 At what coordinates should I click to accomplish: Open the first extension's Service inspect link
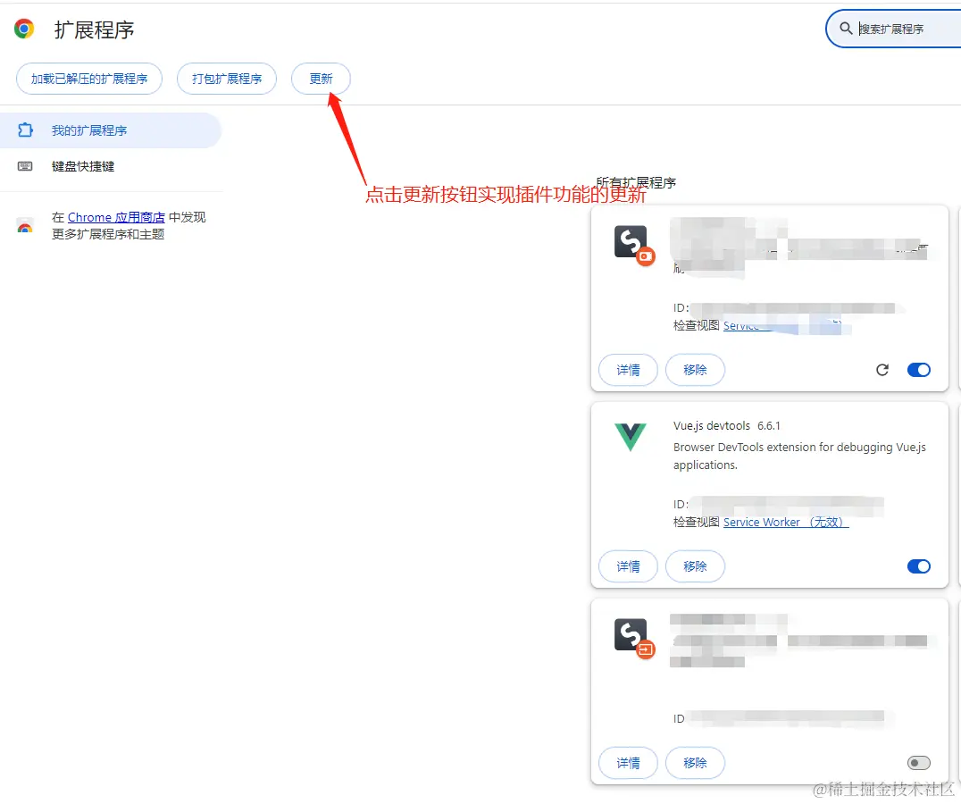[x=784, y=325]
